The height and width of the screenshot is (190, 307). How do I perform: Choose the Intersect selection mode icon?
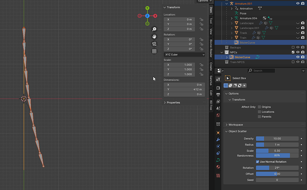[244, 86]
